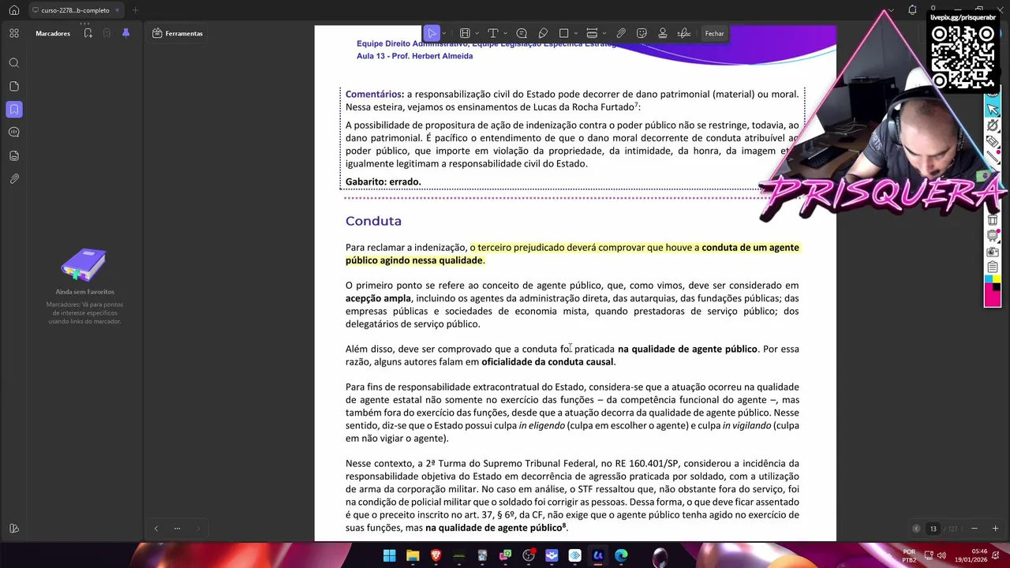Open the volume control in system tray

[x=941, y=555]
